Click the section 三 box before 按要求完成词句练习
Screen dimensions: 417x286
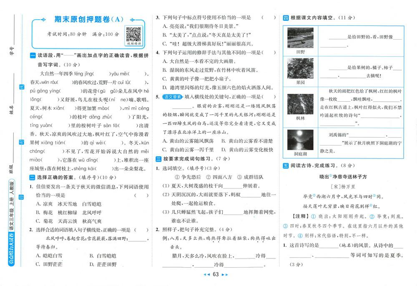(158, 159)
